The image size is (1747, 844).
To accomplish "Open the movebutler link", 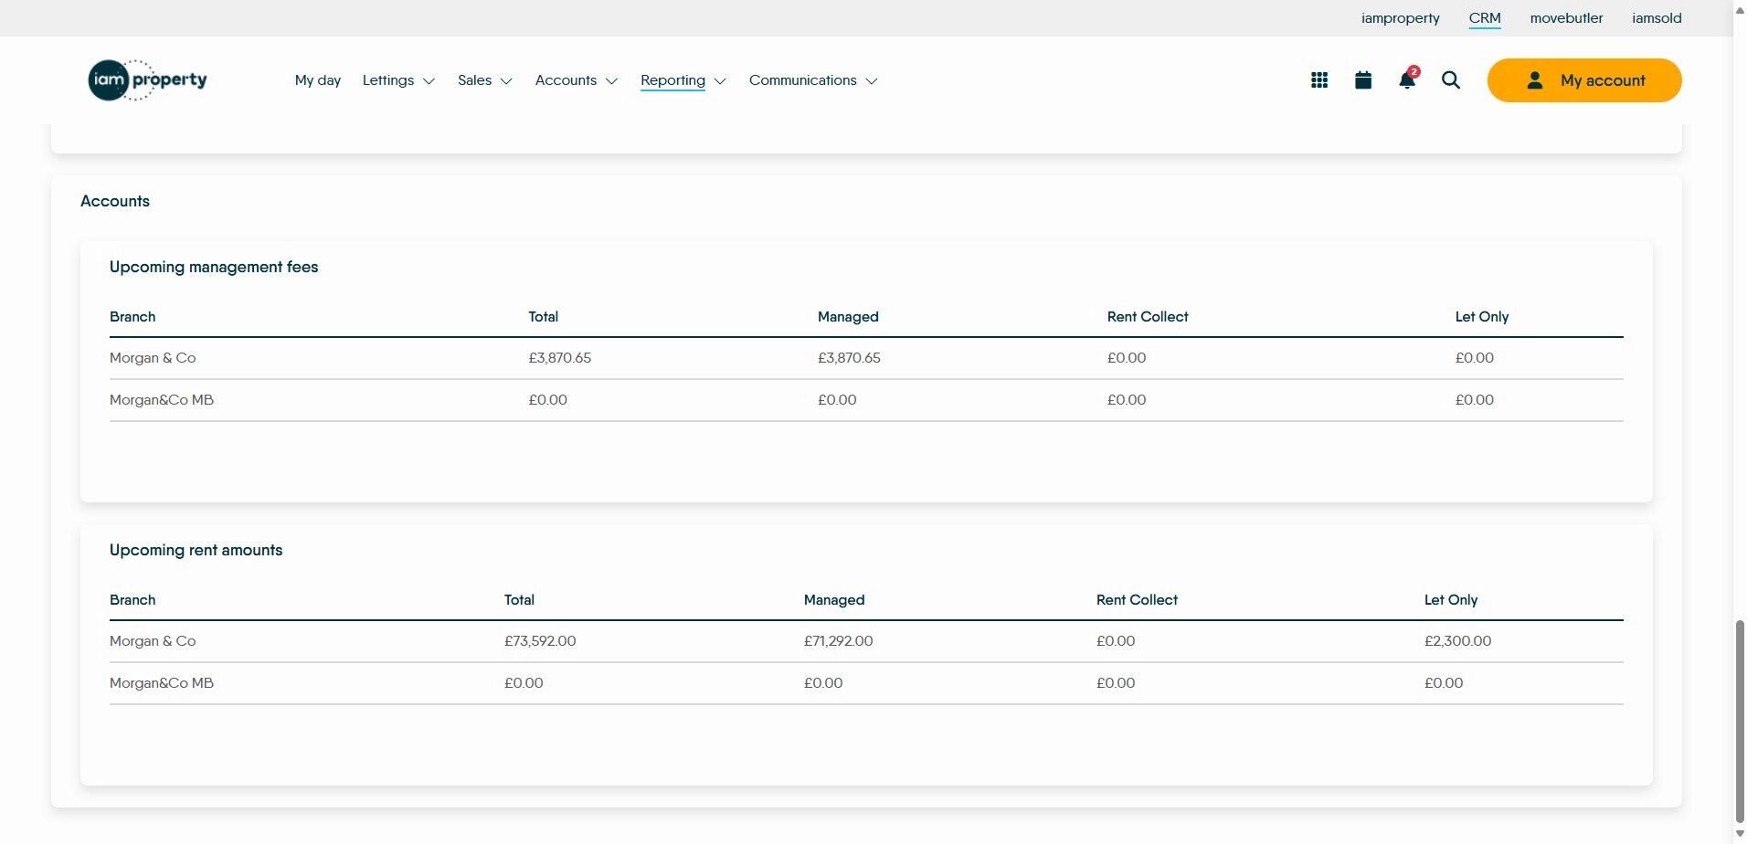I will pyautogui.click(x=1566, y=18).
